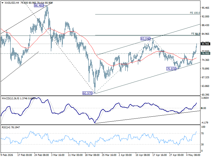Click the MACD(12,26,9) indicator label
This screenshot has width=211, height=158.
(11, 98)
